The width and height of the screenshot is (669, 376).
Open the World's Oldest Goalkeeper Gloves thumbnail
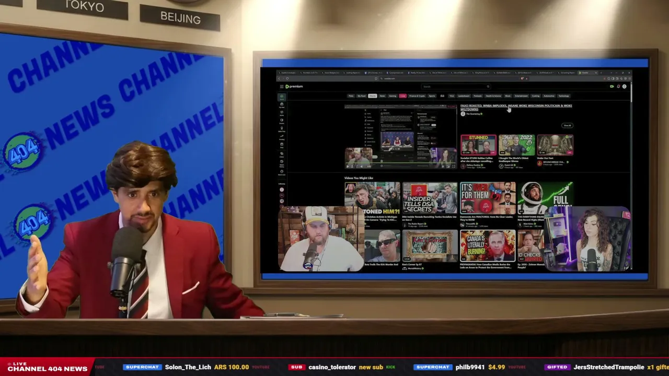pos(516,145)
